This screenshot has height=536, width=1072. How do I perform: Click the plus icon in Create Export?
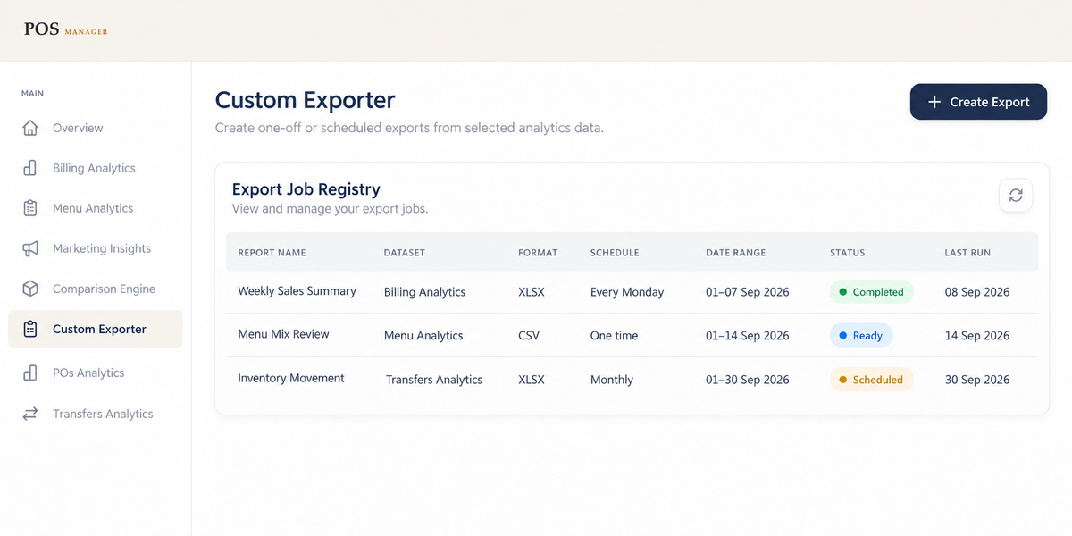point(934,102)
